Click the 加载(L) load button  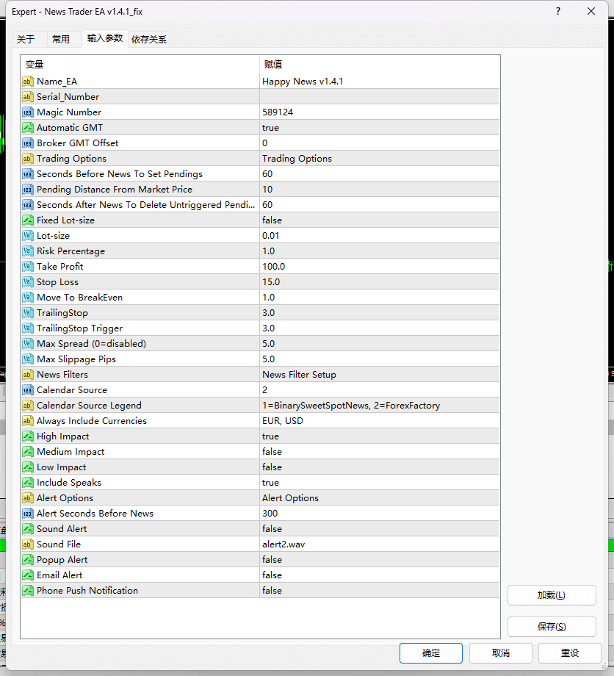552,594
